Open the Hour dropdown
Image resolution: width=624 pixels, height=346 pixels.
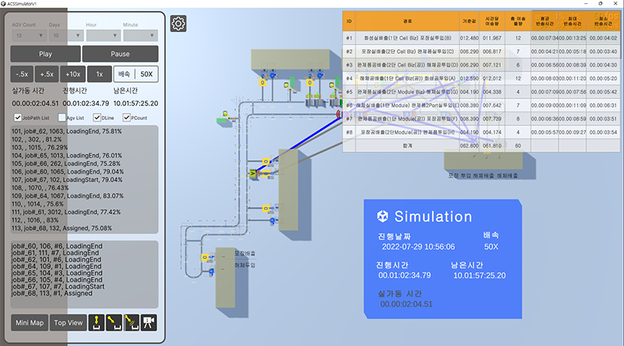(x=102, y=35)
